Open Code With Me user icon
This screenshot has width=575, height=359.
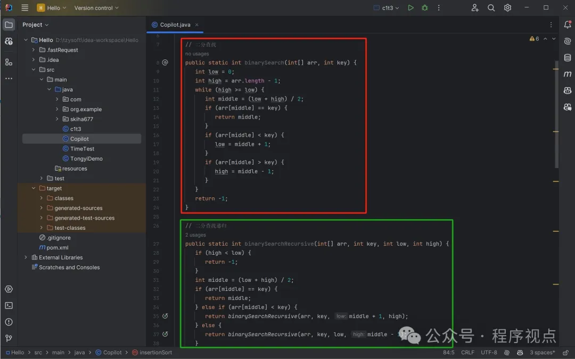(x=475, y=7)
